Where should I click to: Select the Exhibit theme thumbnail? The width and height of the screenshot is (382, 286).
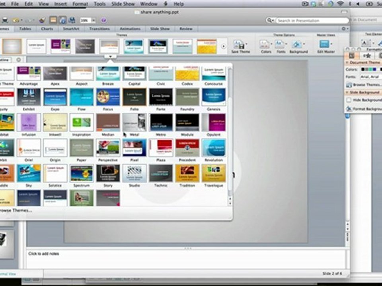tap(29, 97)
